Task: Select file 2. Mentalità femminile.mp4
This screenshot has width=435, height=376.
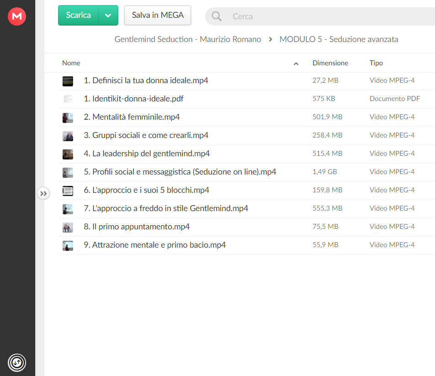Action: (x=132, y=117)
